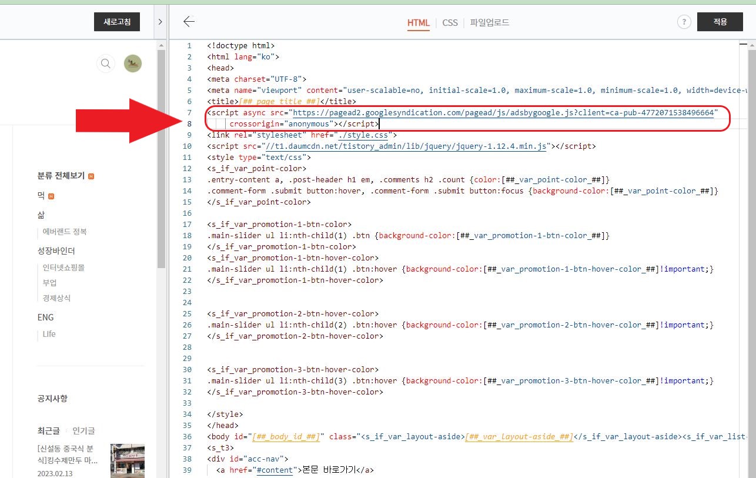Open the 성장바인더 category

click(56, 250)
